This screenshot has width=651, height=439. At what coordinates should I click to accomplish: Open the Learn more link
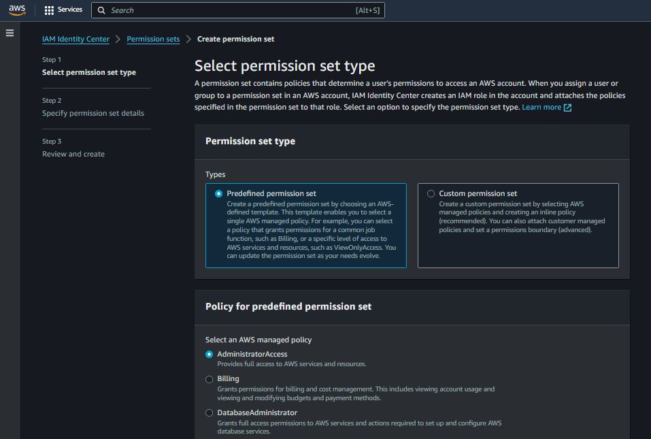coord(541,108)
